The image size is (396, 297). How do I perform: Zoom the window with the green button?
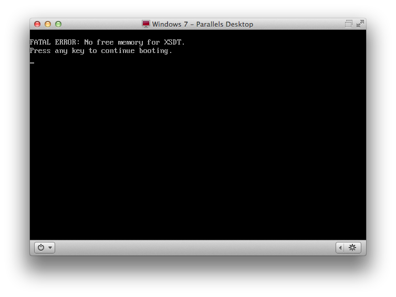coord(58,24)
